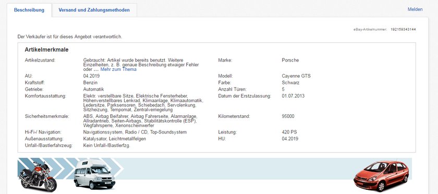The width and height of the screenshot is (438, 194).
Task: Click the 420 PS Leistung value
Action: 289,132
